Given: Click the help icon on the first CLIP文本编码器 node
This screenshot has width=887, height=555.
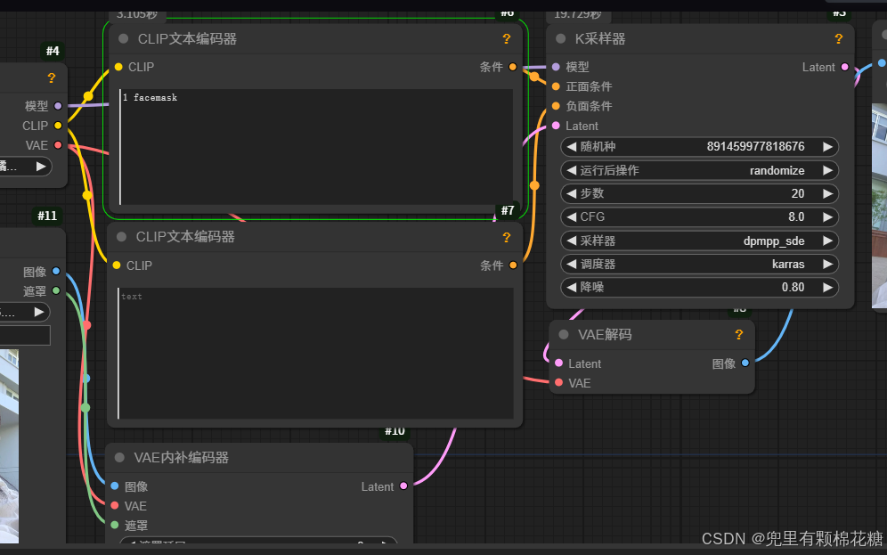Looking at the screenshot, I should coord(507,39).
